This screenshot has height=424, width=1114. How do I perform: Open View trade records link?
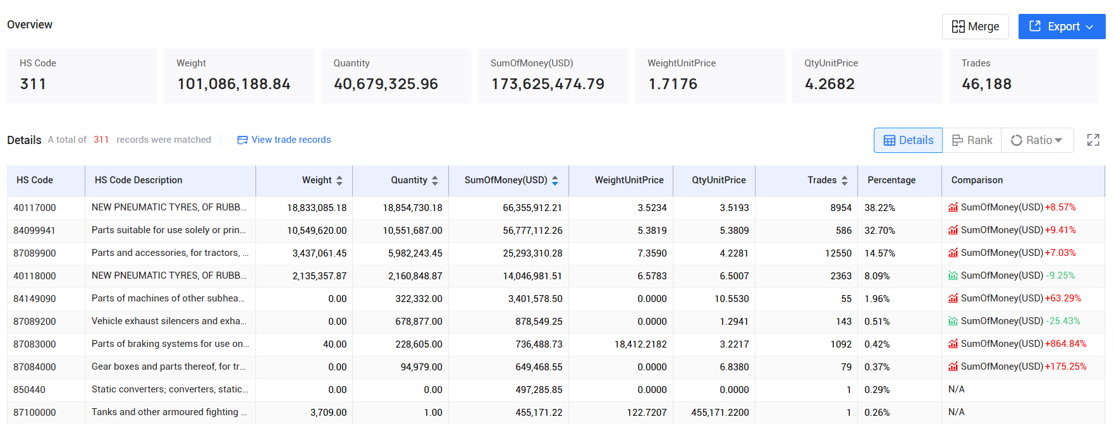[x=284, y=140]
